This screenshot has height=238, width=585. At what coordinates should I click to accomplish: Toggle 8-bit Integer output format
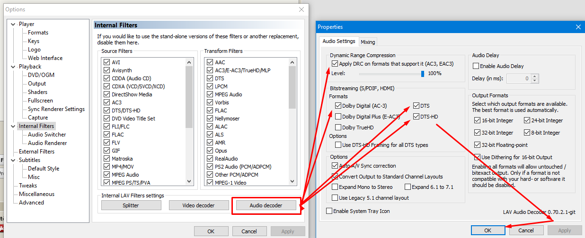(x=527, y=133)
